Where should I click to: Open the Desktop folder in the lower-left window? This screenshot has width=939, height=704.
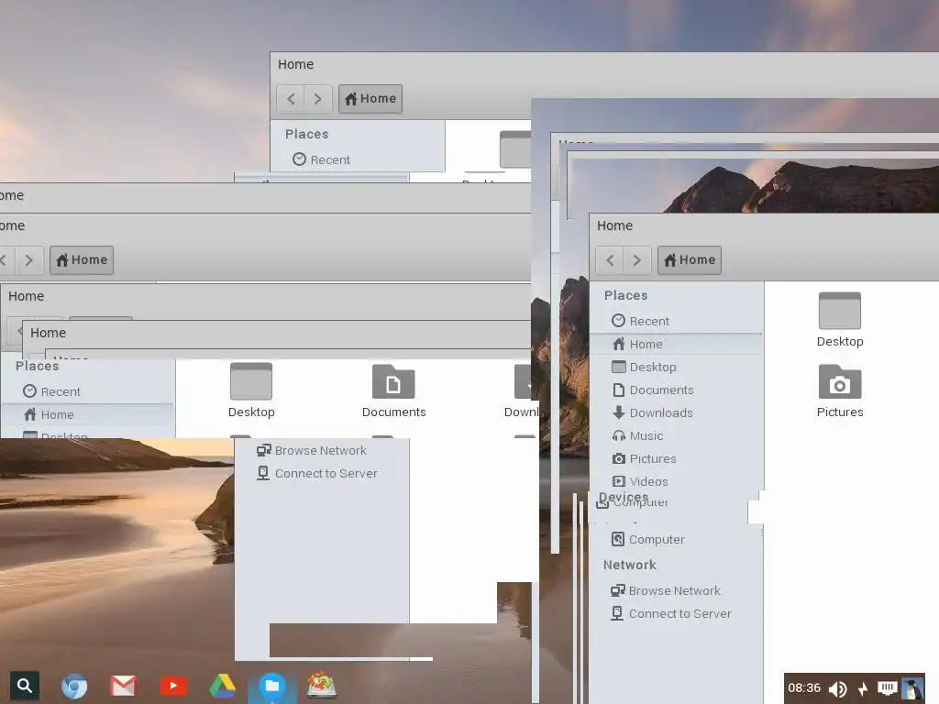[251, 390]
